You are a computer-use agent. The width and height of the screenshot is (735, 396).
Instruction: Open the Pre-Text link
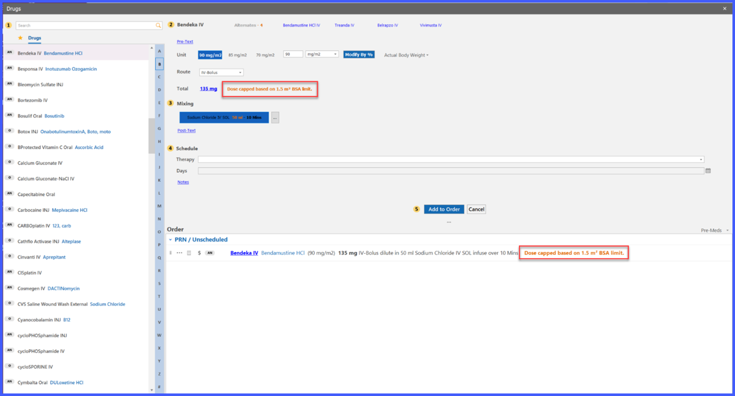pos(185,42)
